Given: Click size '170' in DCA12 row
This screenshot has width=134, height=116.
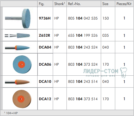Looking at the screenshot, I should [x=106, y=99].
